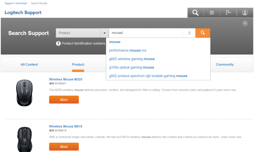257x152 pixels.
Task: Close the search panel with circled X
Action: tap(245, 23)
